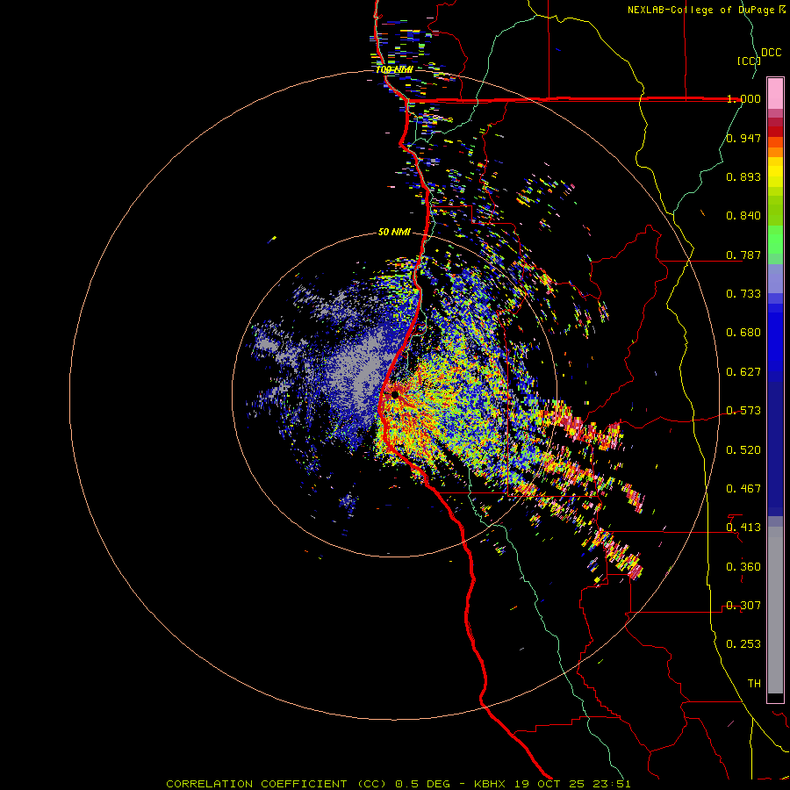The width and height of the screenshot is (790, 790).
Task: Click the [CC] legend unit label
Action: [x=749, y=61]
